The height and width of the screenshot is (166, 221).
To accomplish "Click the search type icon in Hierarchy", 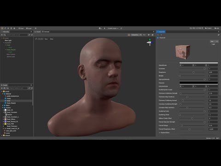I will click(x=5, y=35).
